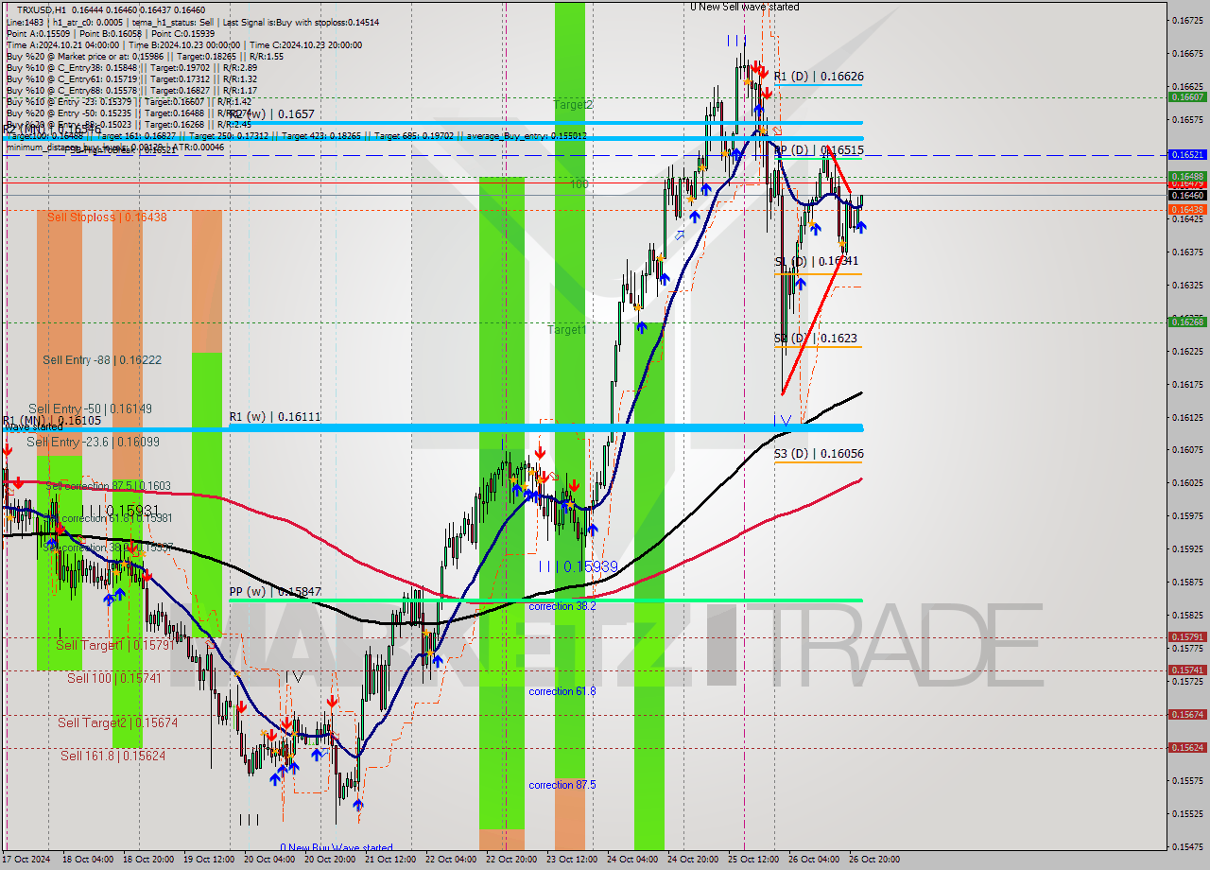Click the correction 61.8 label
Viewport: 1210px width, 870px height.
pos(562,691)
